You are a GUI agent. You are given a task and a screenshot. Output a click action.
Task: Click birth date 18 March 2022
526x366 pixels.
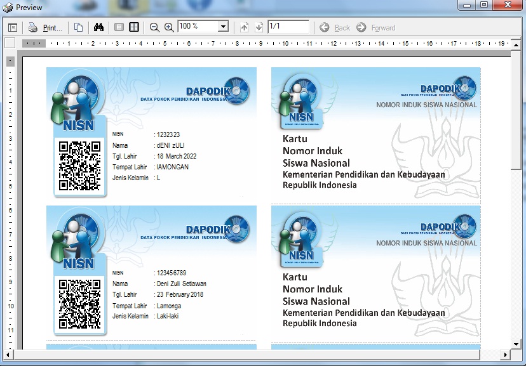(x=177, y=156)
